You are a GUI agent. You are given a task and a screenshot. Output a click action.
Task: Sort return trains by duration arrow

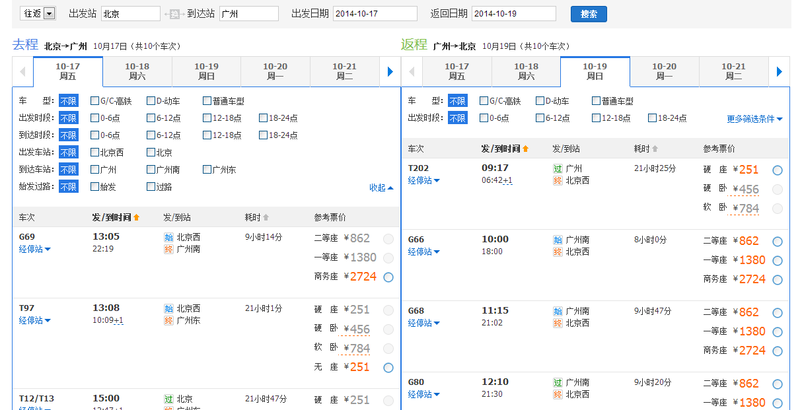point(655,149)
